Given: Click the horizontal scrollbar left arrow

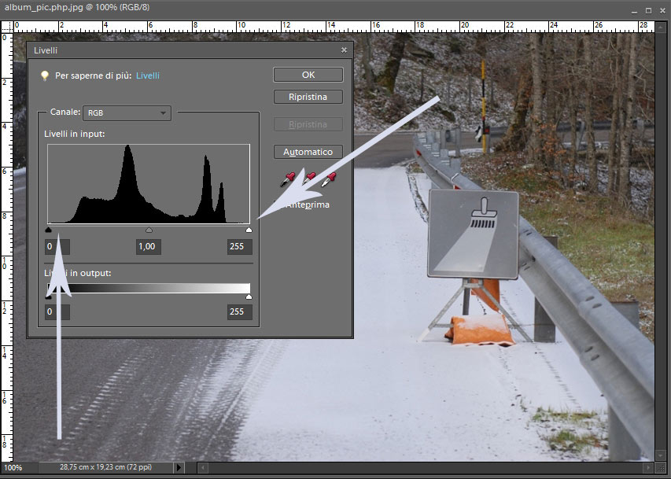Looking at the screenshot, I should click(x=203, y=467).
